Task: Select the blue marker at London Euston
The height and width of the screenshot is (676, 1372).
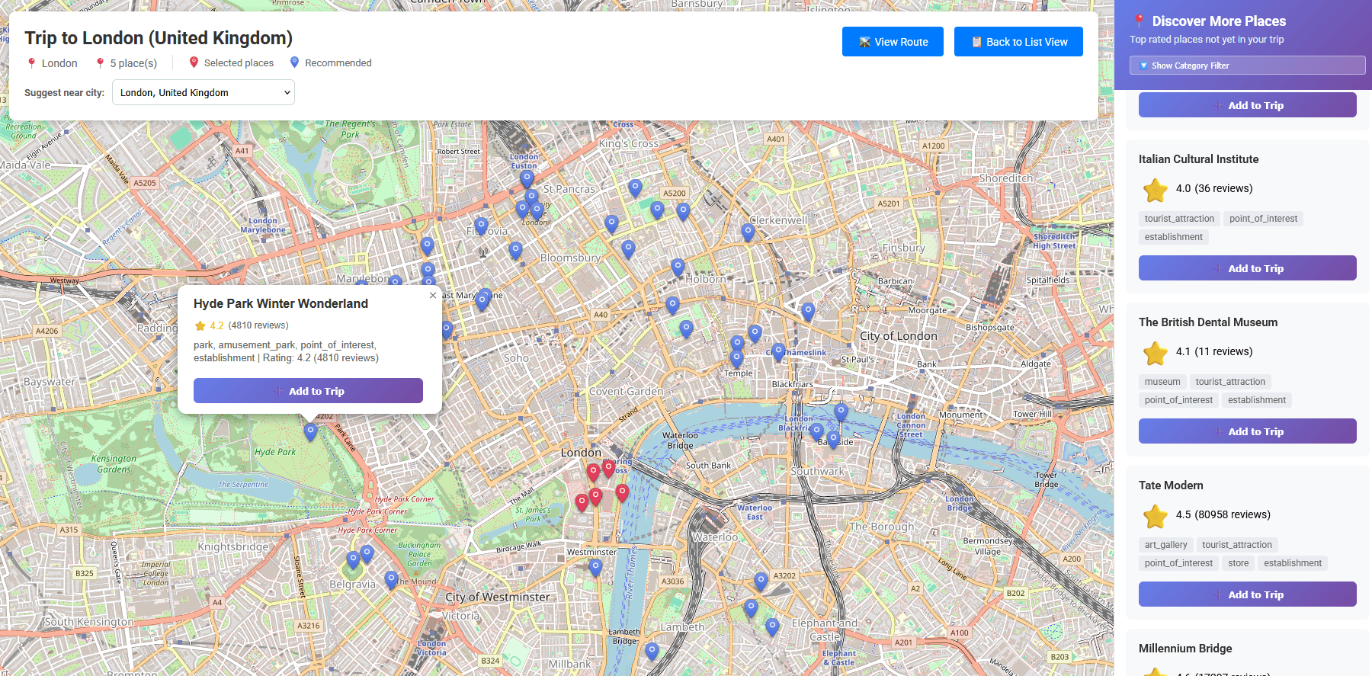Action: pos(527,179)
